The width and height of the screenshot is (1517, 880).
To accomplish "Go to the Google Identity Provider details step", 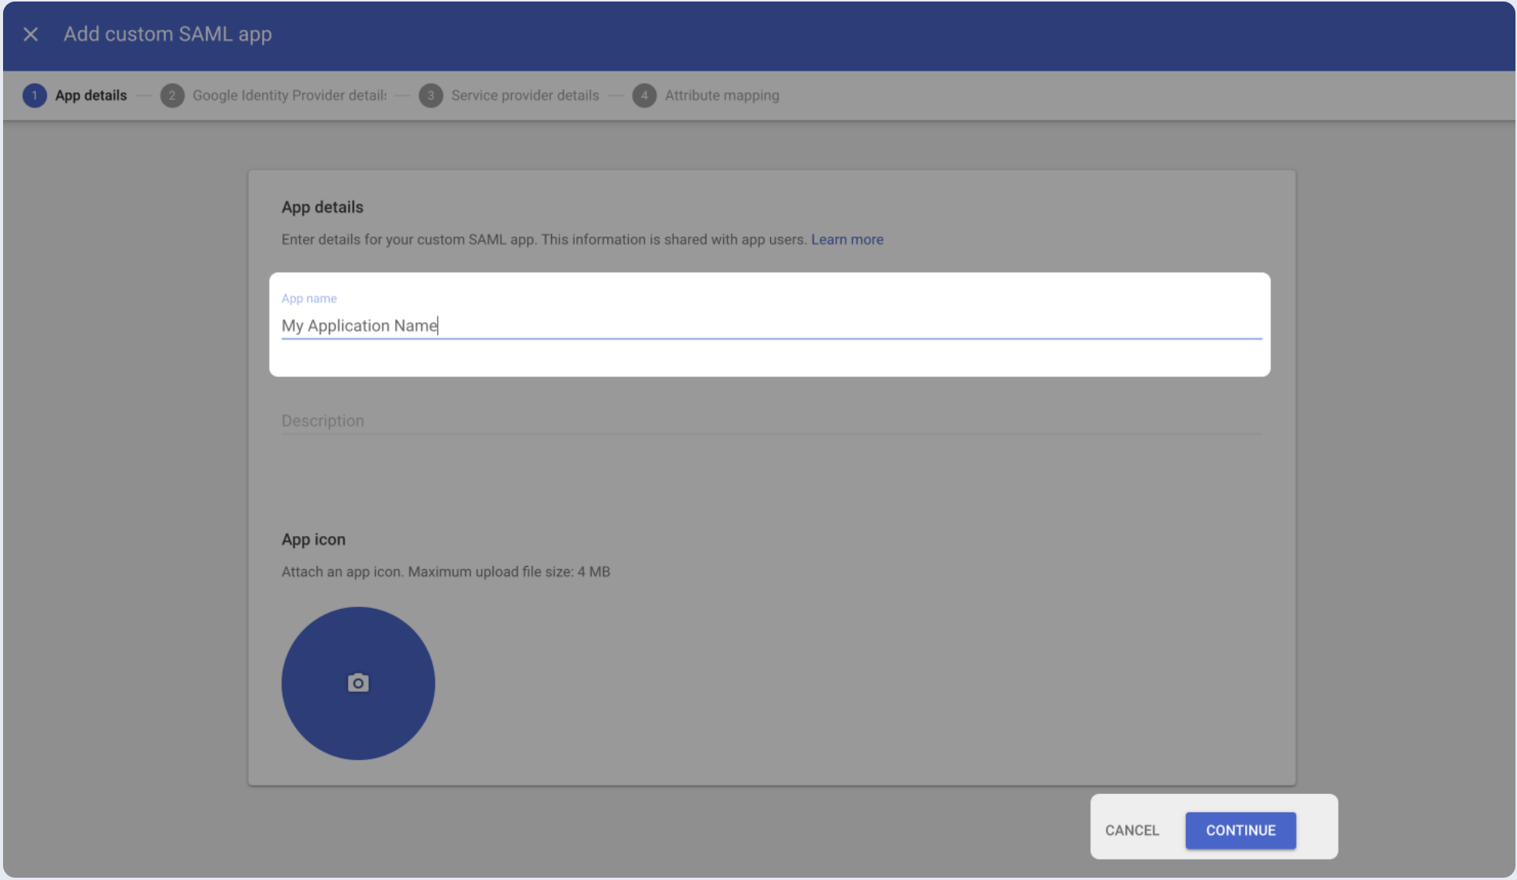I will [289, 95].
